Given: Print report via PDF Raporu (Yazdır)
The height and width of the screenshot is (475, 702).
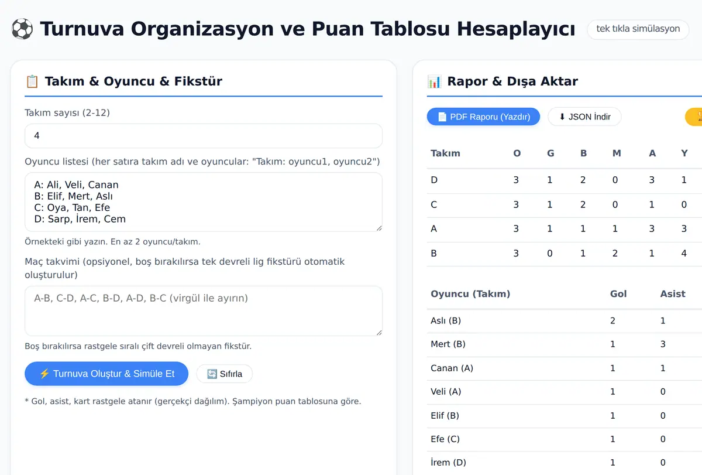Looking at the screenshot, I should point(483,117).
